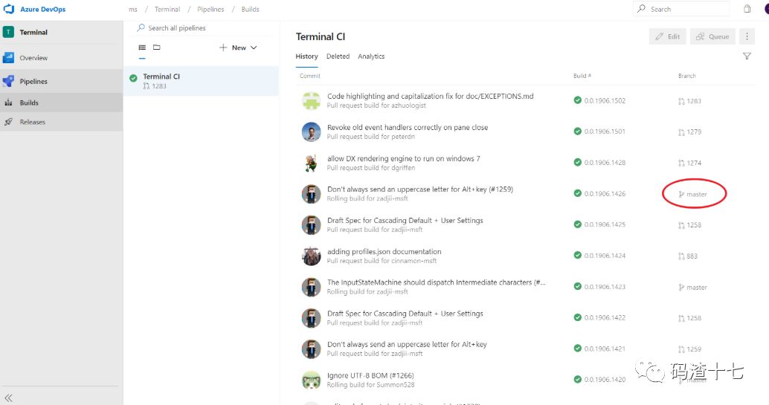Viewport: 769px width, 405px height.
Task: Click the Azure DevOps logo icon
Action: (9, 9)
